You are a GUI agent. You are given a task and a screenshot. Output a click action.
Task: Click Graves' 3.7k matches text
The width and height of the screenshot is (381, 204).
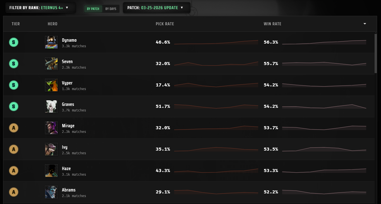pyautogui.click(x=74, y=110)
